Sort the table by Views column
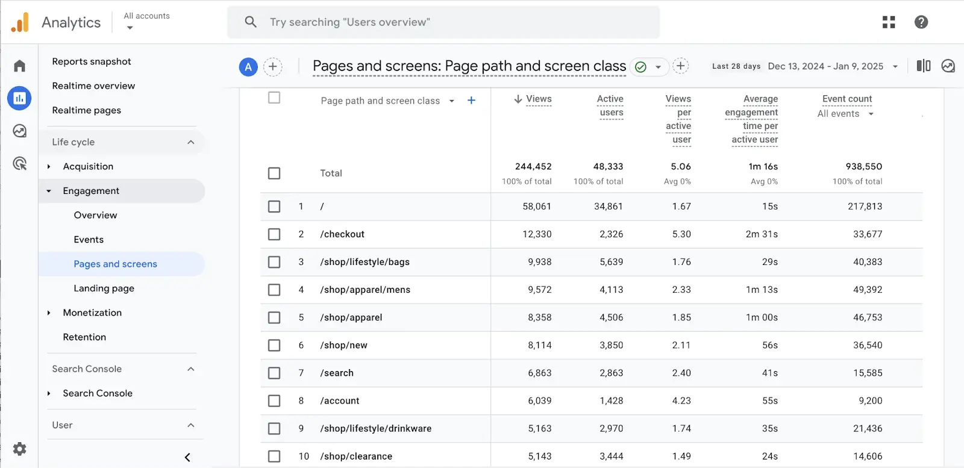Viewport: 964px width, 468px height. point(538,99)
